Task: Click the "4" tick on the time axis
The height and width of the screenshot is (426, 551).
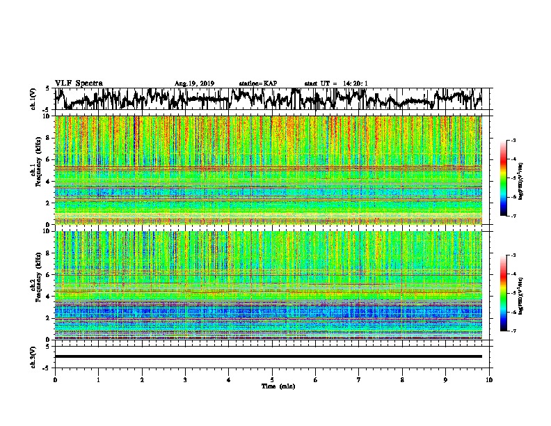Action: (x=229, y=379)
